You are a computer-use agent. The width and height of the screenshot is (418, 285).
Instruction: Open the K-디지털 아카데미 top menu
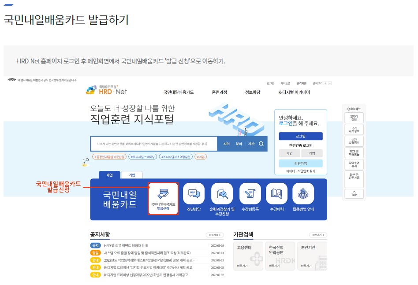tap(294, 92)
